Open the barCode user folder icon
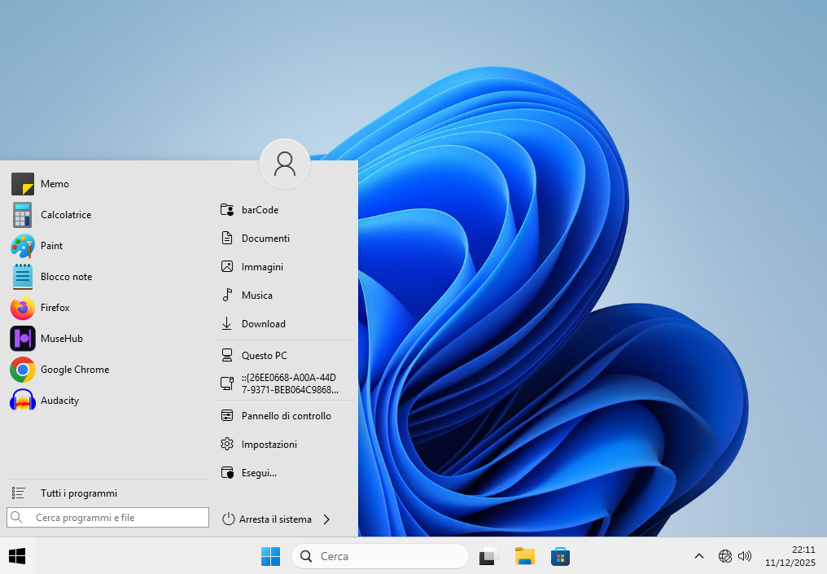827x574 pixels. pos(227,210)
